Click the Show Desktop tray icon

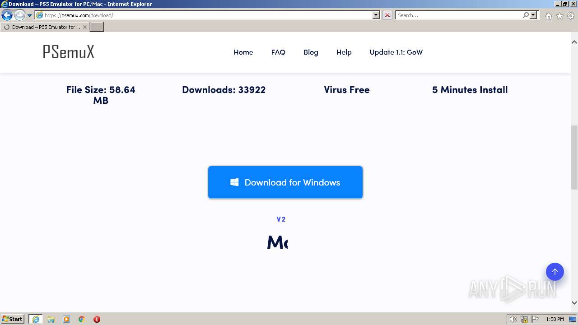(573, 319)
